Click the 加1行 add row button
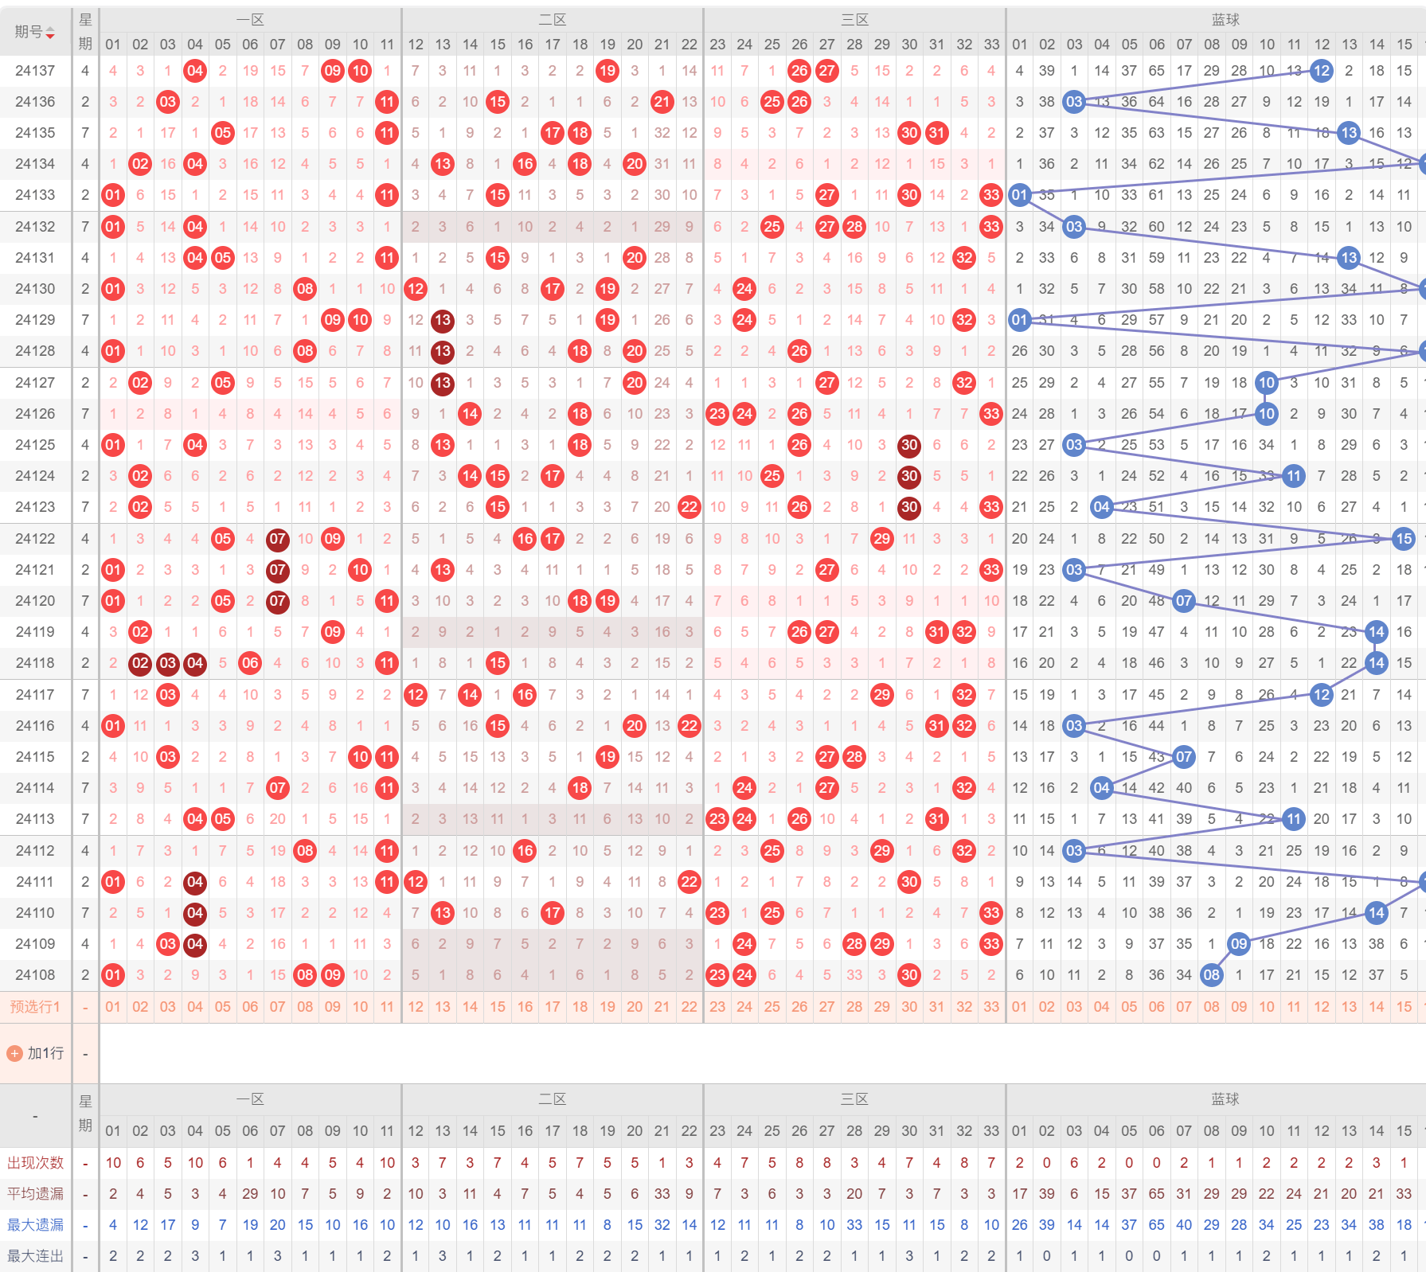The width and height of the screenshot is (1426, 1272). click(x=36, y=1053)
